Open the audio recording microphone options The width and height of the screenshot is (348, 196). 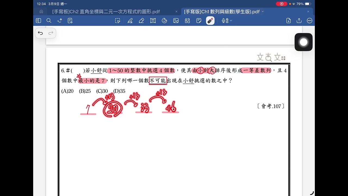pyautogui.click(x=227, y=21)
